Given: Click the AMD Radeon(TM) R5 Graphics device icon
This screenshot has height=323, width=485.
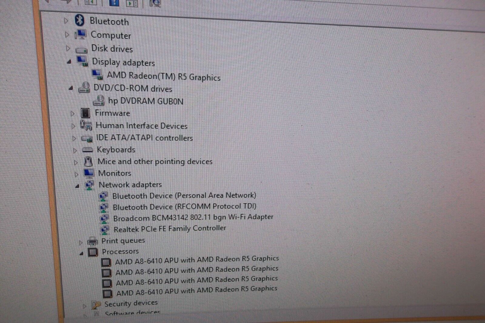Looking at the screenshot, I should pos(98,74).
